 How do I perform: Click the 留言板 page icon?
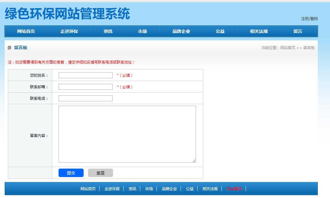tap(9, 48)
